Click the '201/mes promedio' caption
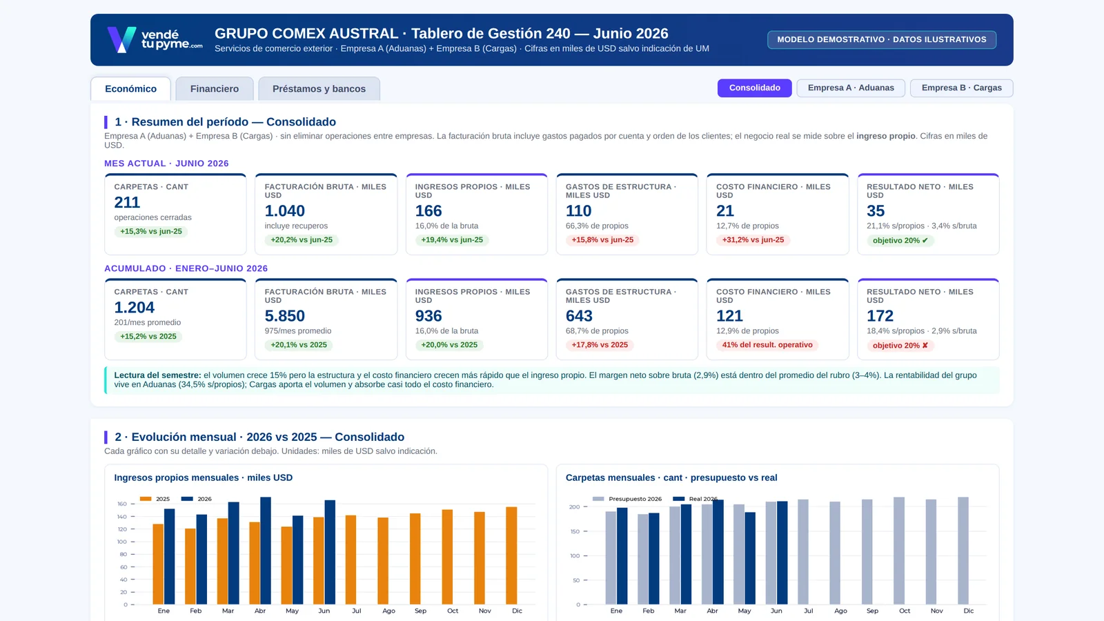The height and width of the screenshot is (621, 1104). coord(148,322)
